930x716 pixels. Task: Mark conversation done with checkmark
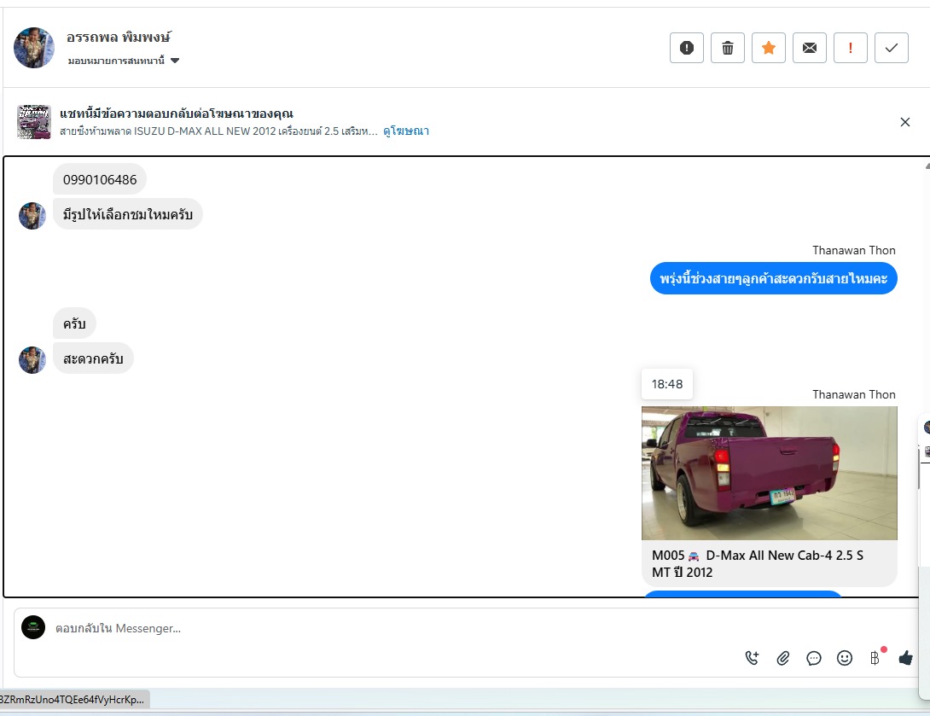point(891,48)
